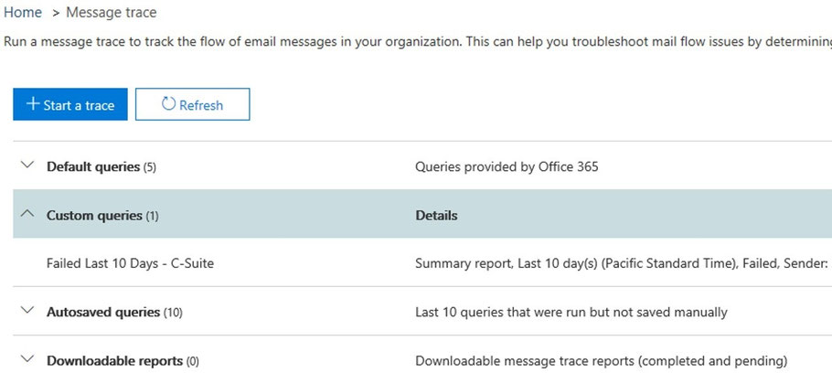Image resolution: width=832 pixels, height=373 pixels.
Task: Expand the Default queries chevron
Action: tap(27, 165)
